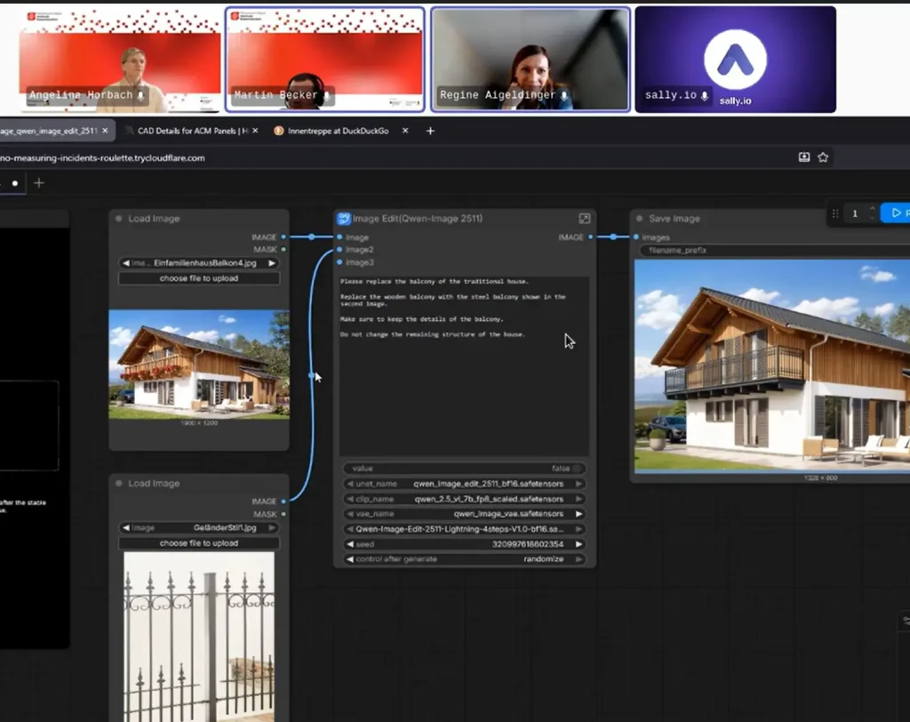Click the filename_prefix field in Save Image
This screenshot has height=722, width=910.
(774, 251)
